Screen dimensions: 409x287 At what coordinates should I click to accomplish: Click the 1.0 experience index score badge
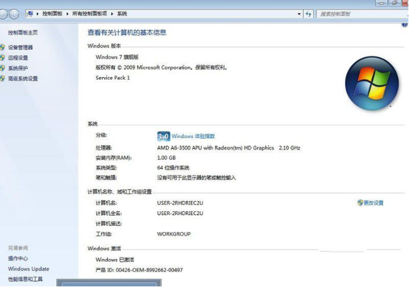tap(163, 136)
